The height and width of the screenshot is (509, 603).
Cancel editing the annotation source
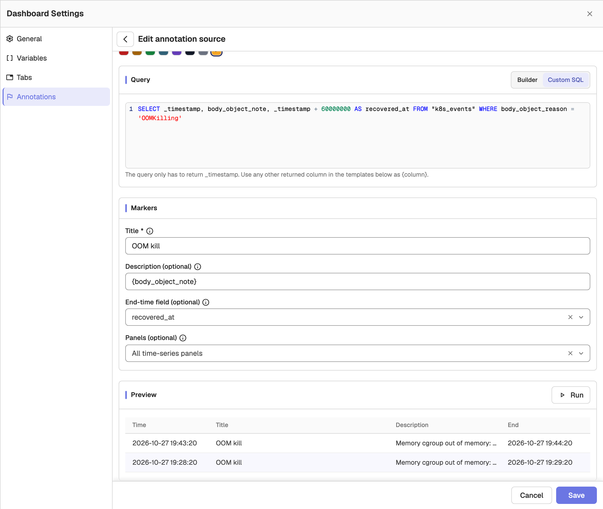[x=531, y=495]
